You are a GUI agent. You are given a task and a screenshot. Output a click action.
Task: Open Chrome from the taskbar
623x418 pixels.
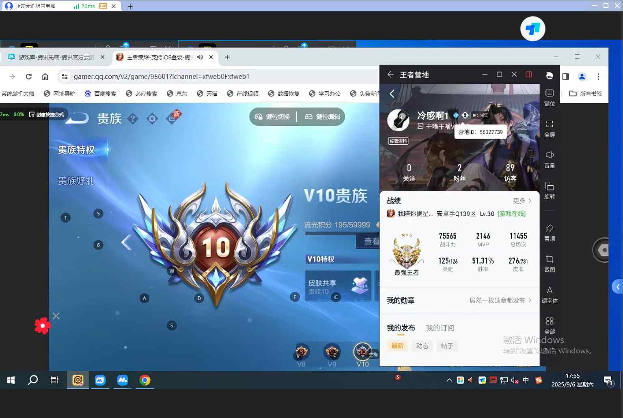pyautogui.click(x=145, y=380)
